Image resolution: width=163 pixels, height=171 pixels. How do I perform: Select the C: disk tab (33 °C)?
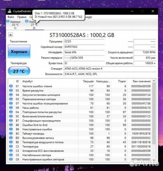point(15,25)
